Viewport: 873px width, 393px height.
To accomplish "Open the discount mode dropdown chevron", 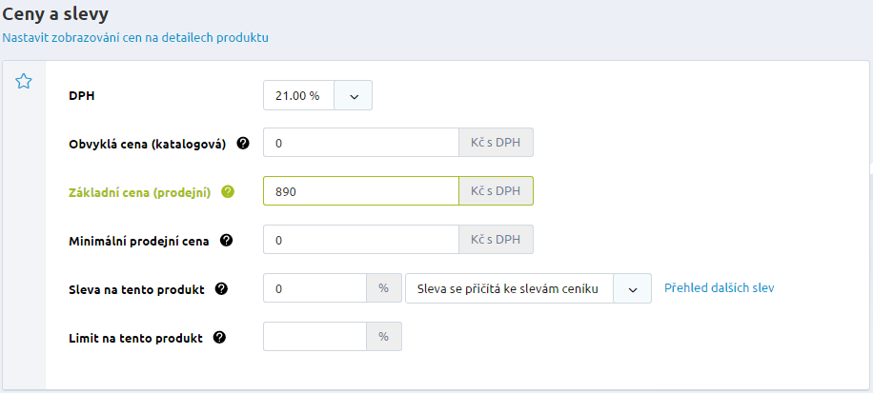I will 633,289.
